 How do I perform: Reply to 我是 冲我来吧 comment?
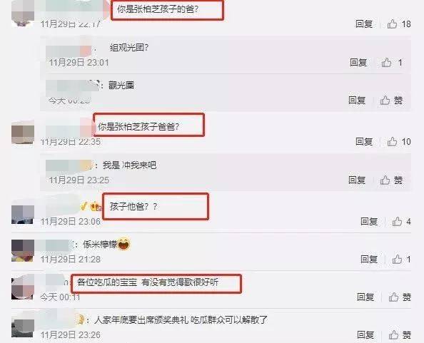[x=357, y=180]
